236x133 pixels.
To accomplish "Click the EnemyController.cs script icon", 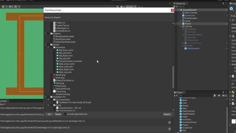I will click(x=54, y=81).
